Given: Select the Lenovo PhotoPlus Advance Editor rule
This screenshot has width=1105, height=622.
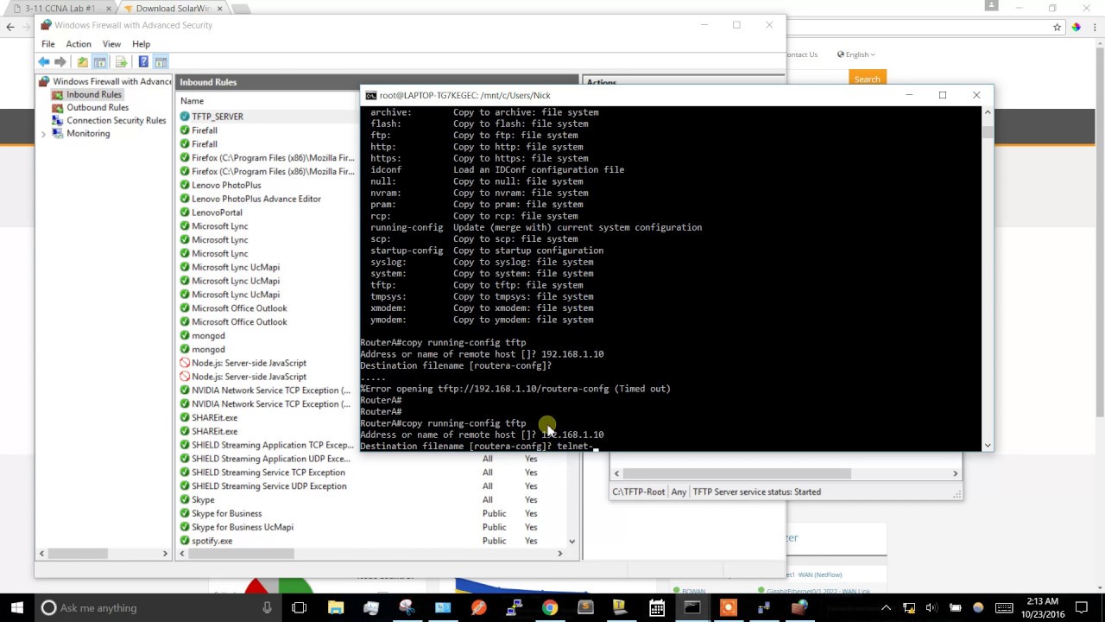Looking at the screenshot, I should click(256, 199).
